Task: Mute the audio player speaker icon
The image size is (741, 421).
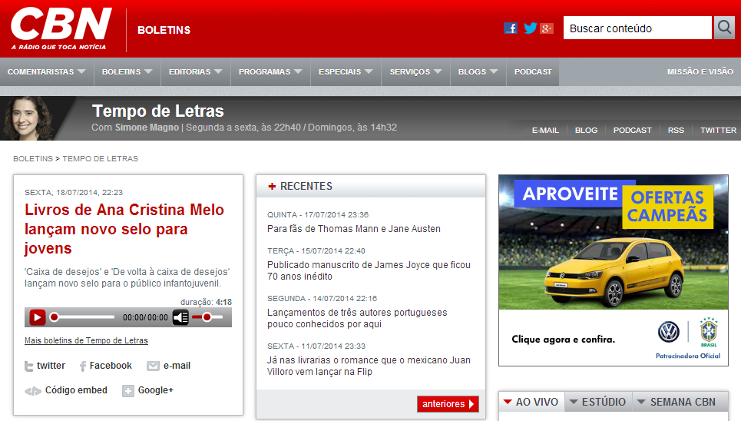Action: (x=180, y=317)
